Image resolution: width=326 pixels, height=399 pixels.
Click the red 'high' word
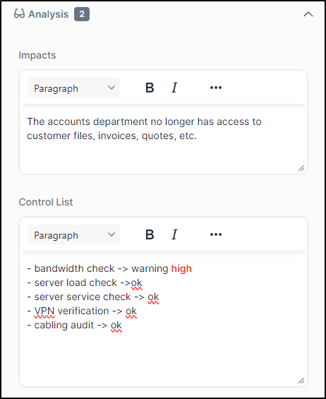point(181,269)
